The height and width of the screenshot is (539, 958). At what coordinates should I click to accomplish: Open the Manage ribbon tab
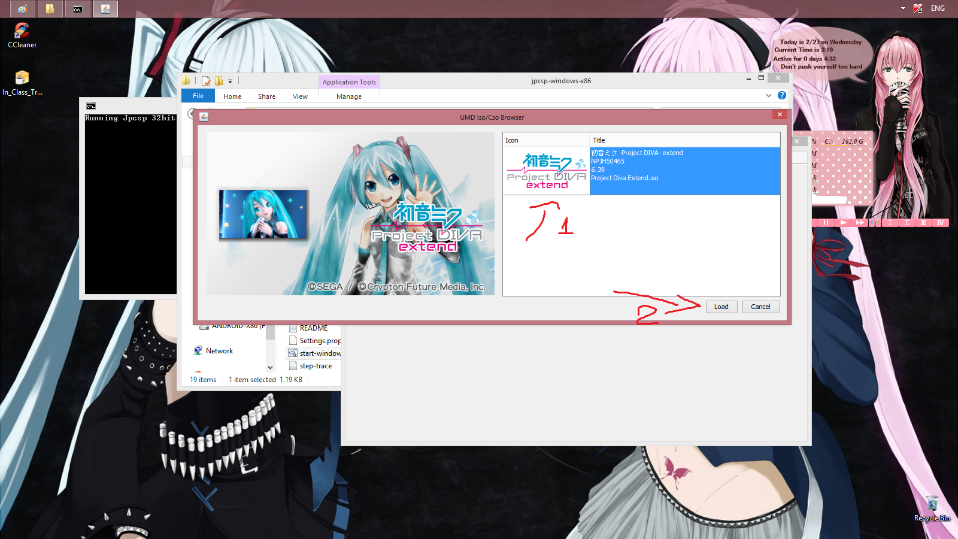tap(349, 96)
